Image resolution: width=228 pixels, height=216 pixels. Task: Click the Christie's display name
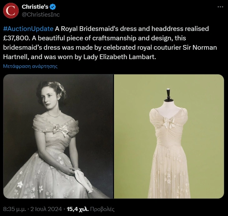click(35, 7)
